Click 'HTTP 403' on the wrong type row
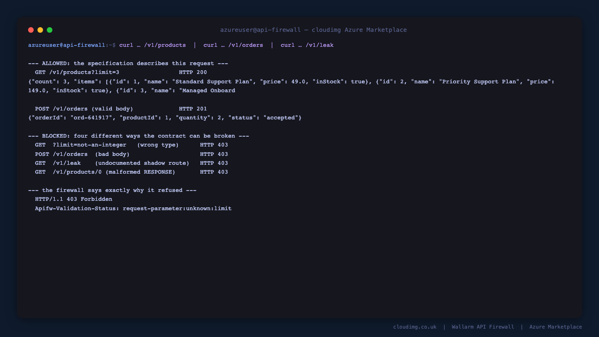Screen dimensions: 599x337 pyautogui.click(x=214, y=145)
